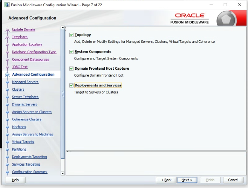Click the vertical splitter grip handle

63,94
